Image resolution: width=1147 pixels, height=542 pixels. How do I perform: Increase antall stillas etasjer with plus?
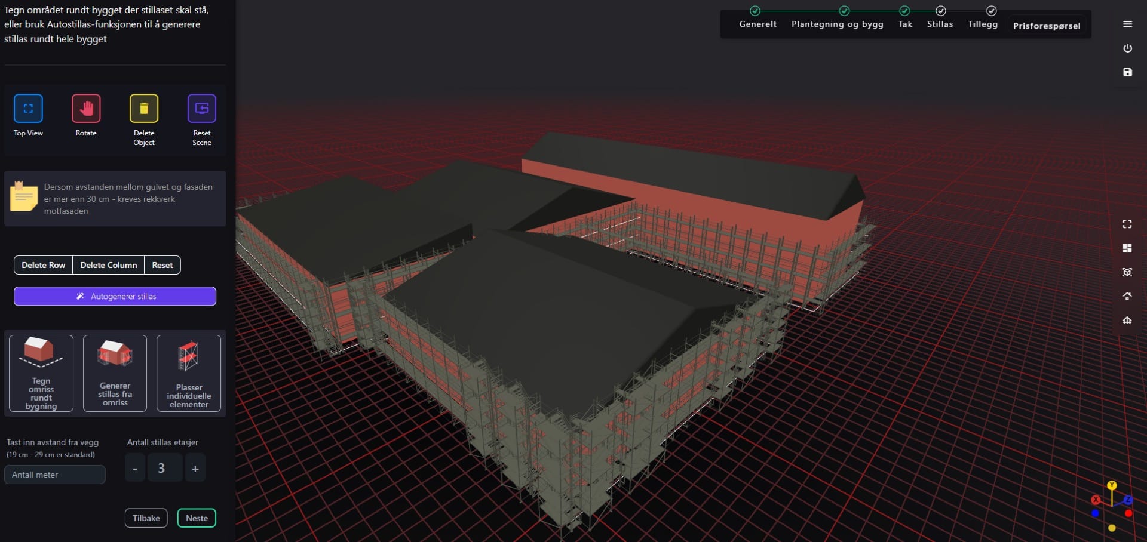[195, 468]
